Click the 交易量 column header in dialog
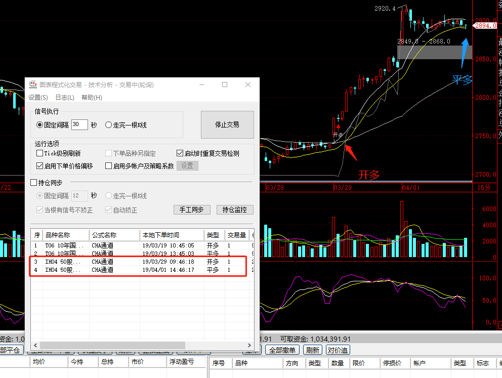 [237, 235]
